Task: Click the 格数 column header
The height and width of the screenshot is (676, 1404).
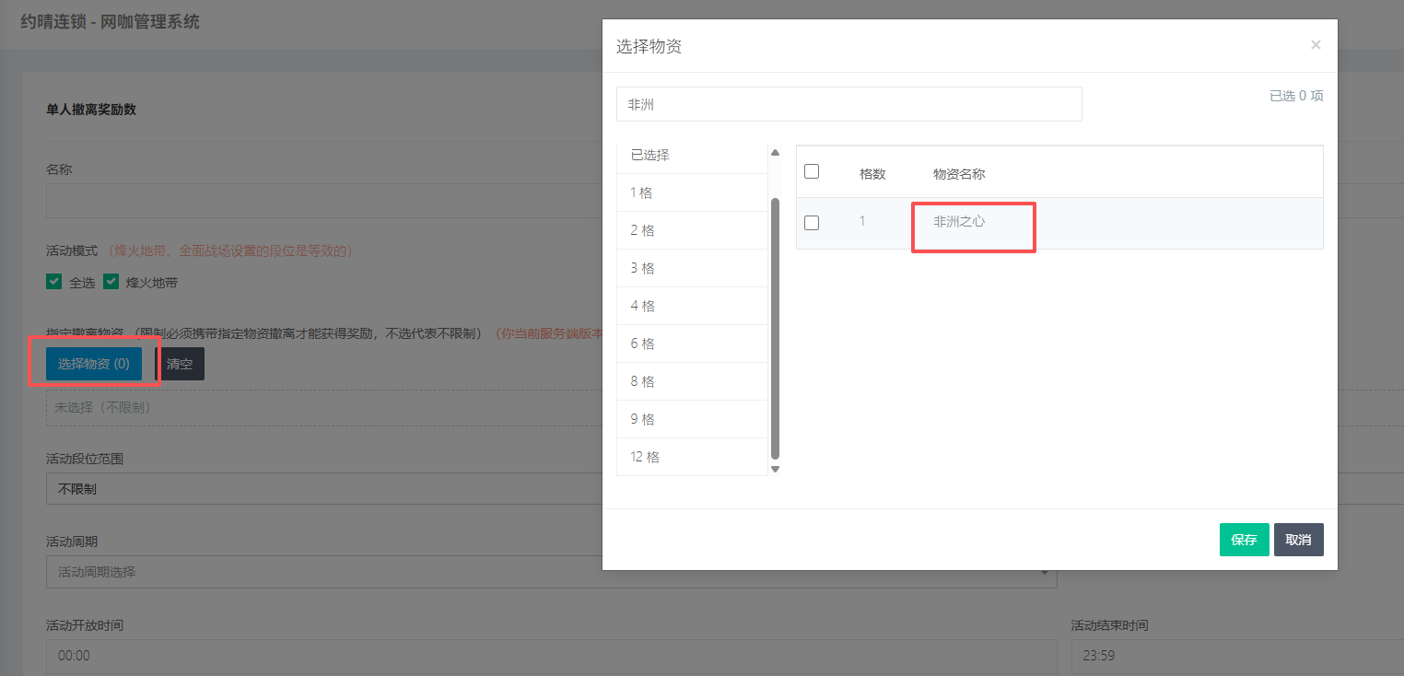Action: click(872, 174)
